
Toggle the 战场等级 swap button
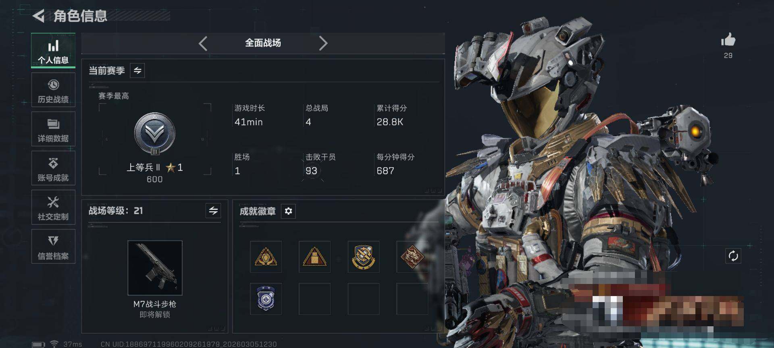pos(213,210)
